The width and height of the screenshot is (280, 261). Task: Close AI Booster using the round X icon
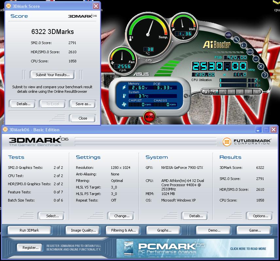(261, 67)
